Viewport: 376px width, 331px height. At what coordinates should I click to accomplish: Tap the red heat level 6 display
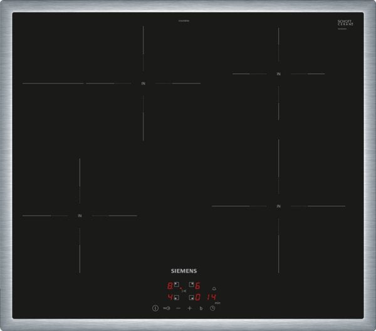(199, 285)
